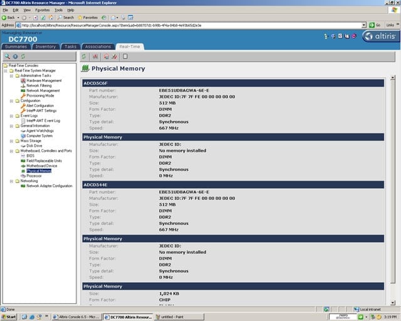This screenshot has height=321, width=401.
Task: Open the Edit menu
Action: pos(16,10)
